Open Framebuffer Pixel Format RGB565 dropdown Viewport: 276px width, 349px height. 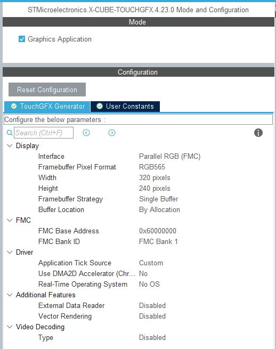point(152,167)
